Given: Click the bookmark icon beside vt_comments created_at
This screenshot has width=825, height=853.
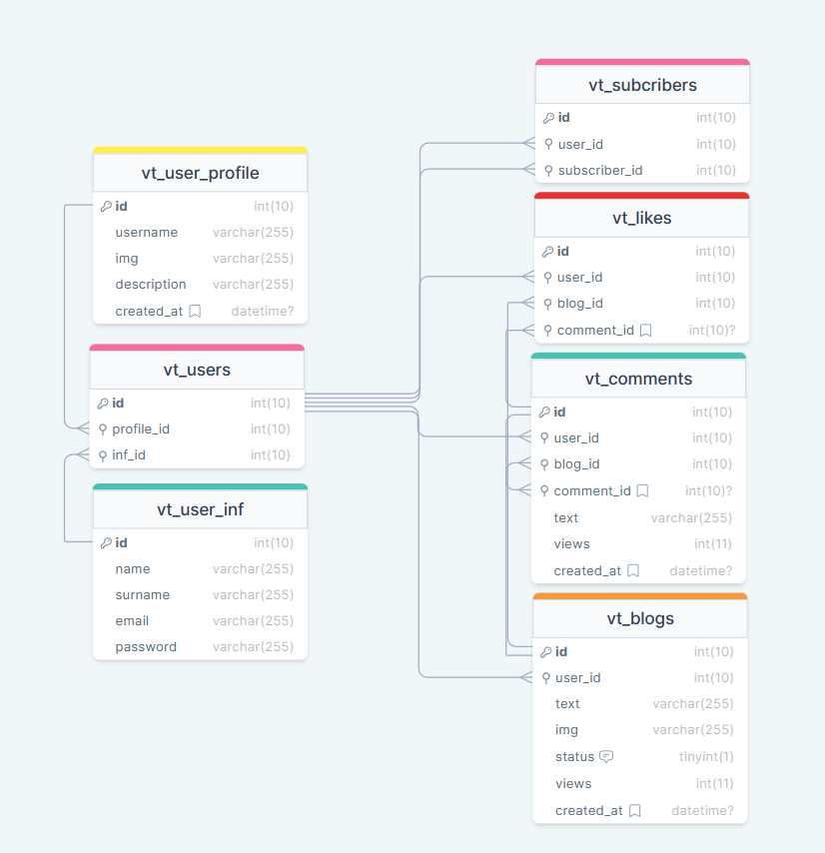Looking at the screenshot, I should coord(633,571).
